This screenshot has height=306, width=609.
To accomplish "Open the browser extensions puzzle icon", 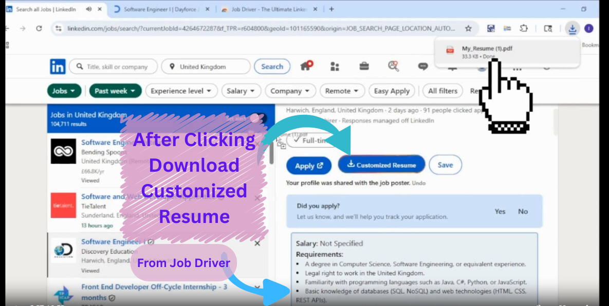I will [524, 29].
